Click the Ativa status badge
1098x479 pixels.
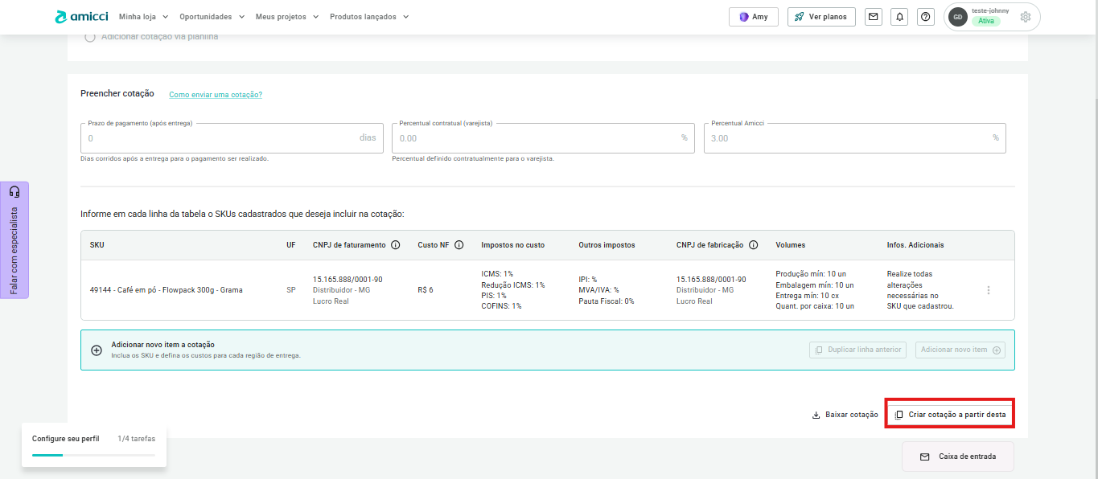pyautogui.click(x=986, y=22)
